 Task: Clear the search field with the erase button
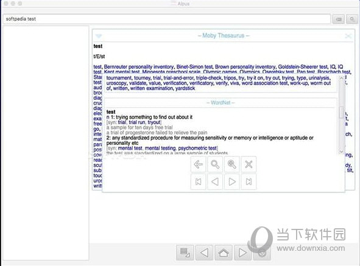tap(339, 19)
